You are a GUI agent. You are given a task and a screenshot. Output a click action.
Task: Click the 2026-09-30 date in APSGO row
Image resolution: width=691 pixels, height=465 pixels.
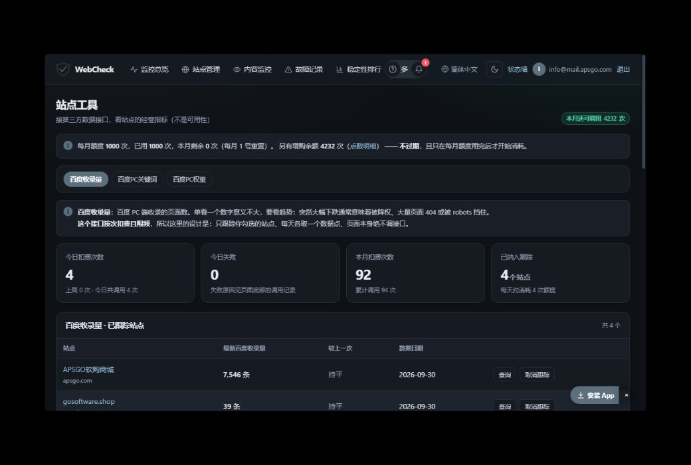click(417, 375)
